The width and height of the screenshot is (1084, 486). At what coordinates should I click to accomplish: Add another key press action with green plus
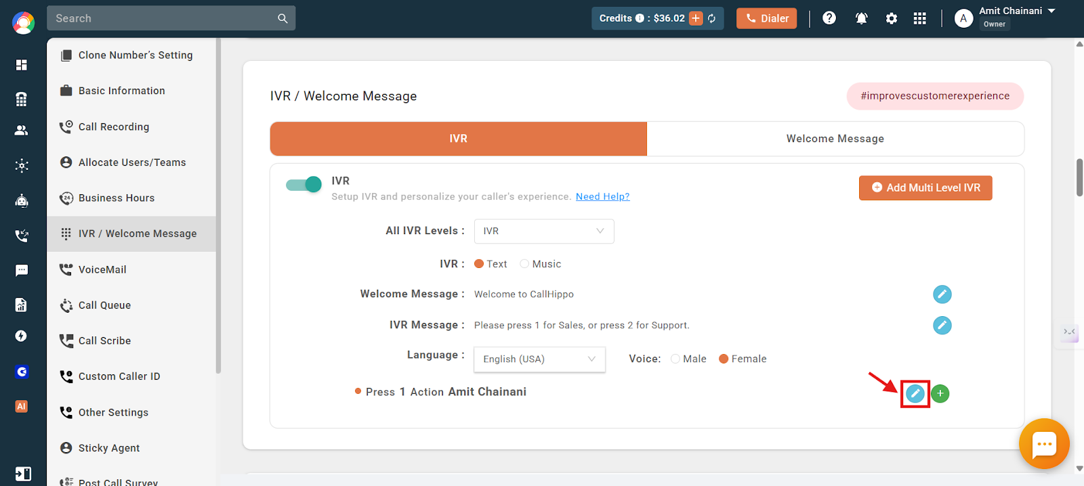pyautogui.click(x=940, y=394)
